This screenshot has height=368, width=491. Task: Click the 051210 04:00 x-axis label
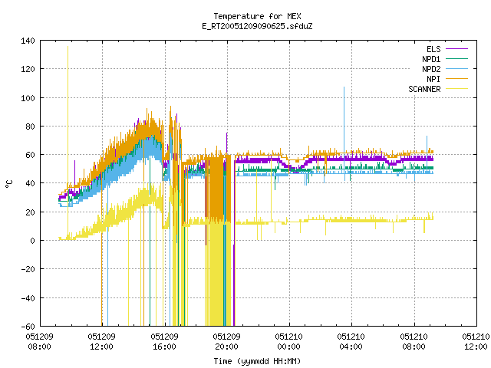[351, 342]
